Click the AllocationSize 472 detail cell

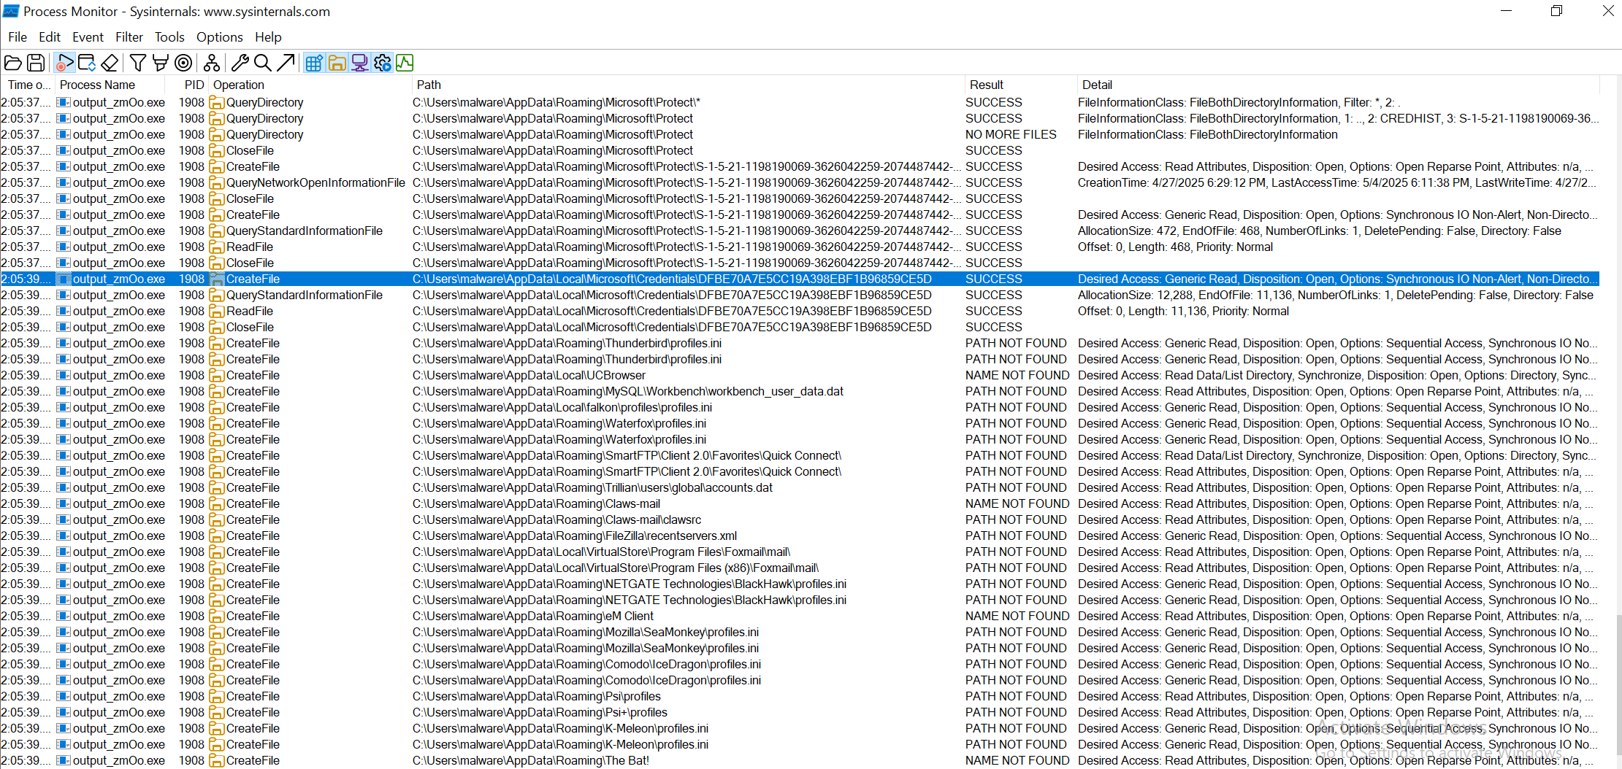coord(1320,231)
